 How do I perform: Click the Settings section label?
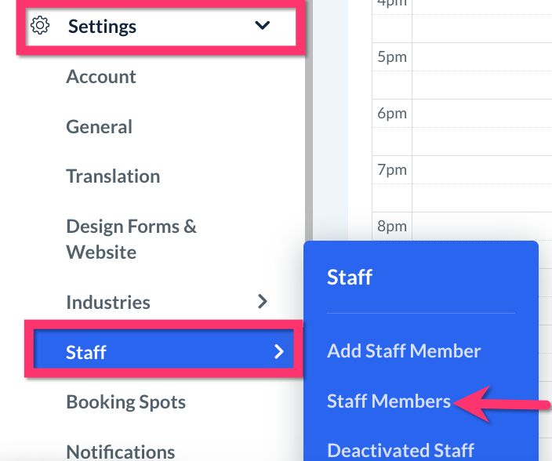tap(102, 26)
